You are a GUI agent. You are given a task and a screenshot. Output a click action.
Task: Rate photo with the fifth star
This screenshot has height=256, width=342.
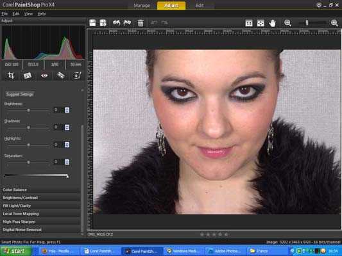[x=227, y=234]
